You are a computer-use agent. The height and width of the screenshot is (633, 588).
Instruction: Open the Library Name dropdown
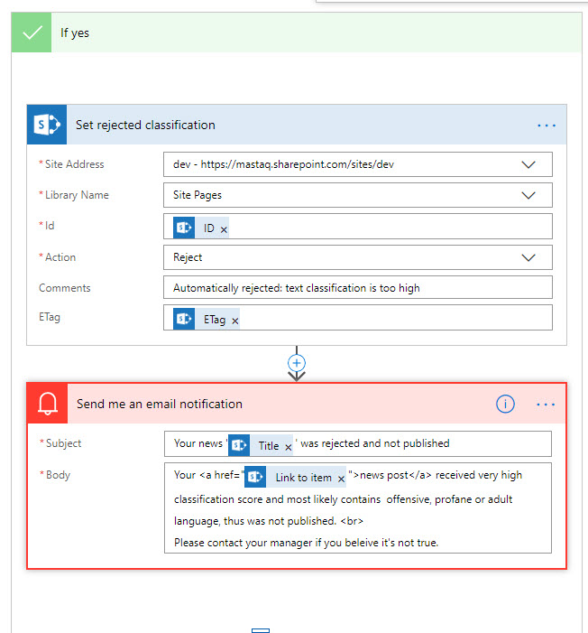(x=528, y=195)
